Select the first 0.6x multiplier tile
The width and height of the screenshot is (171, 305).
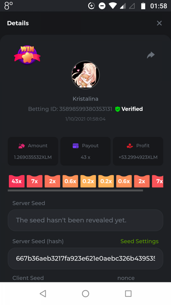point(70,181)
